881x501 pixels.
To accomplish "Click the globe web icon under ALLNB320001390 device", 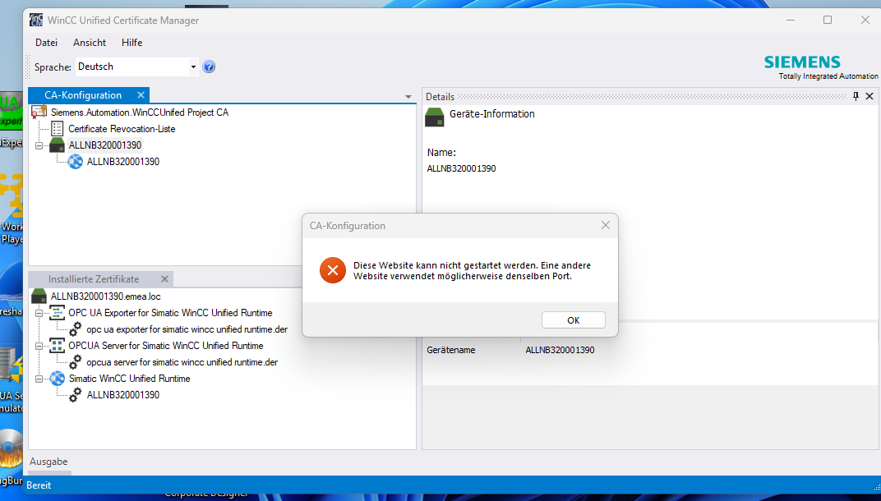I will click(76, 162).
